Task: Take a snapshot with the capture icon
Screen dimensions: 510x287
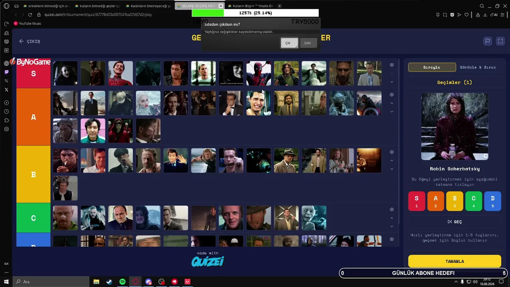Action: (x=445, y=15)
